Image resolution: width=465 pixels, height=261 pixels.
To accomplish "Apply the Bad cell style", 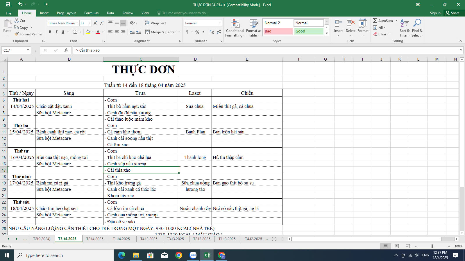I will click(278, 31).
